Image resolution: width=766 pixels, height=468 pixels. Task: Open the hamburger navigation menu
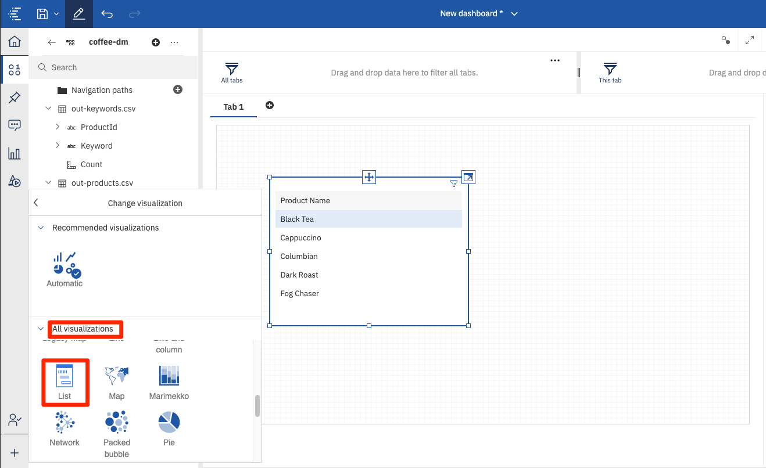(15, 13)
